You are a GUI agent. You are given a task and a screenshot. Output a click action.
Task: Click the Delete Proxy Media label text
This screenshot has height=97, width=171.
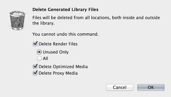coord(58,73)
